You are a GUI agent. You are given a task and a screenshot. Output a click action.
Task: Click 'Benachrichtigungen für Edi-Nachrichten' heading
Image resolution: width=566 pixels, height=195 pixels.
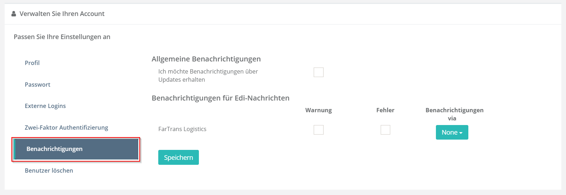220,98
